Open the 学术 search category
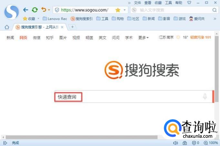The image size is (220, 146). click(x=129, y=38)
